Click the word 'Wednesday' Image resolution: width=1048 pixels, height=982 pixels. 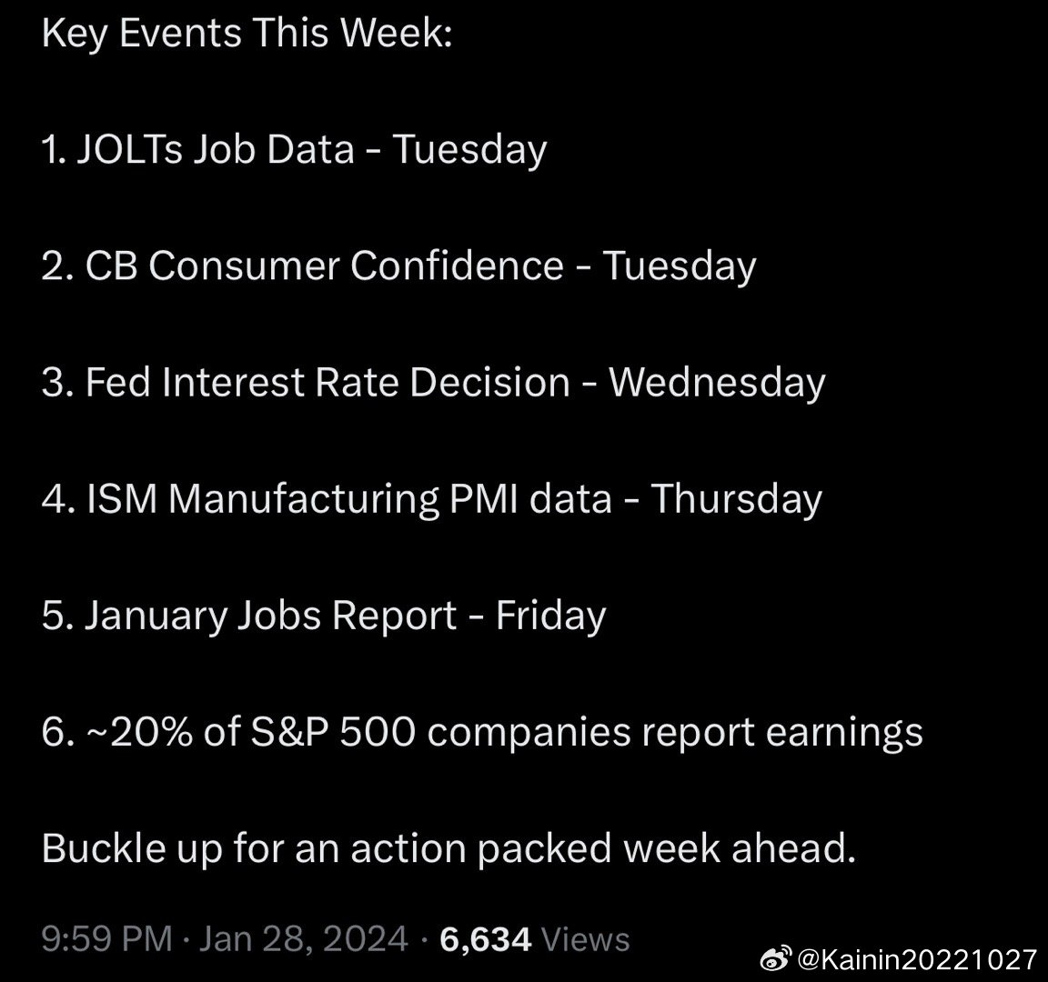[x=717, y=383]
